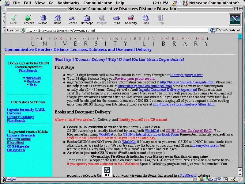The image size is (245, 184).
Task: Open the Inbox mail component icon
Action: [209, 179]
